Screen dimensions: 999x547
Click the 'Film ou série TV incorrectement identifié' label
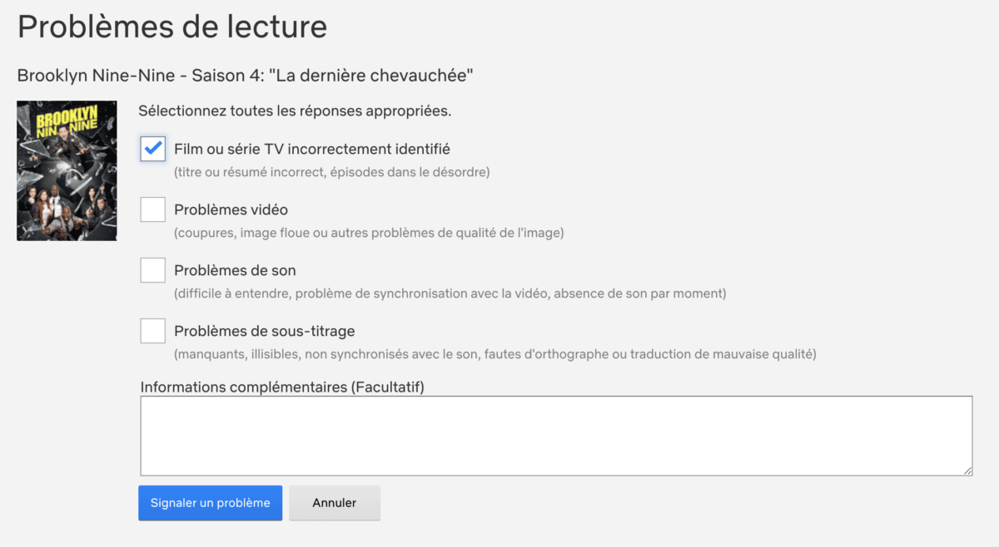click(x=312, y=150)
